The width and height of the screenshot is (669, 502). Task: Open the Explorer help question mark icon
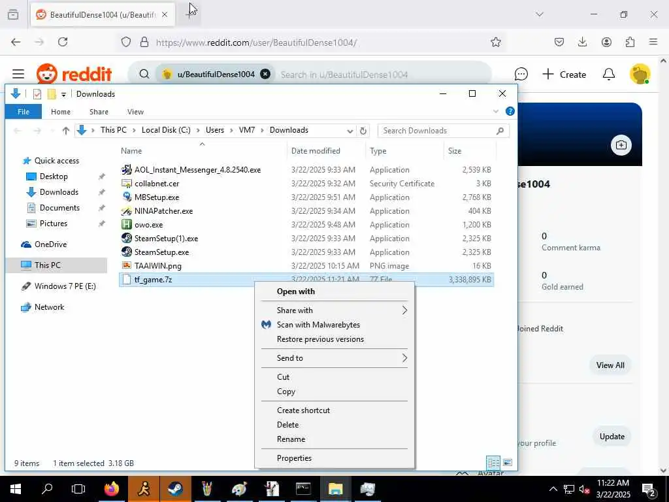coord(510,111)
